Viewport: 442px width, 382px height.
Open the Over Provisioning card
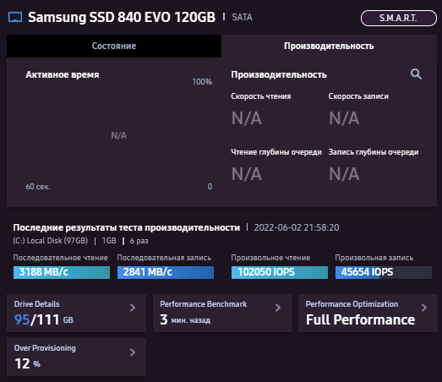coord(76,357)
